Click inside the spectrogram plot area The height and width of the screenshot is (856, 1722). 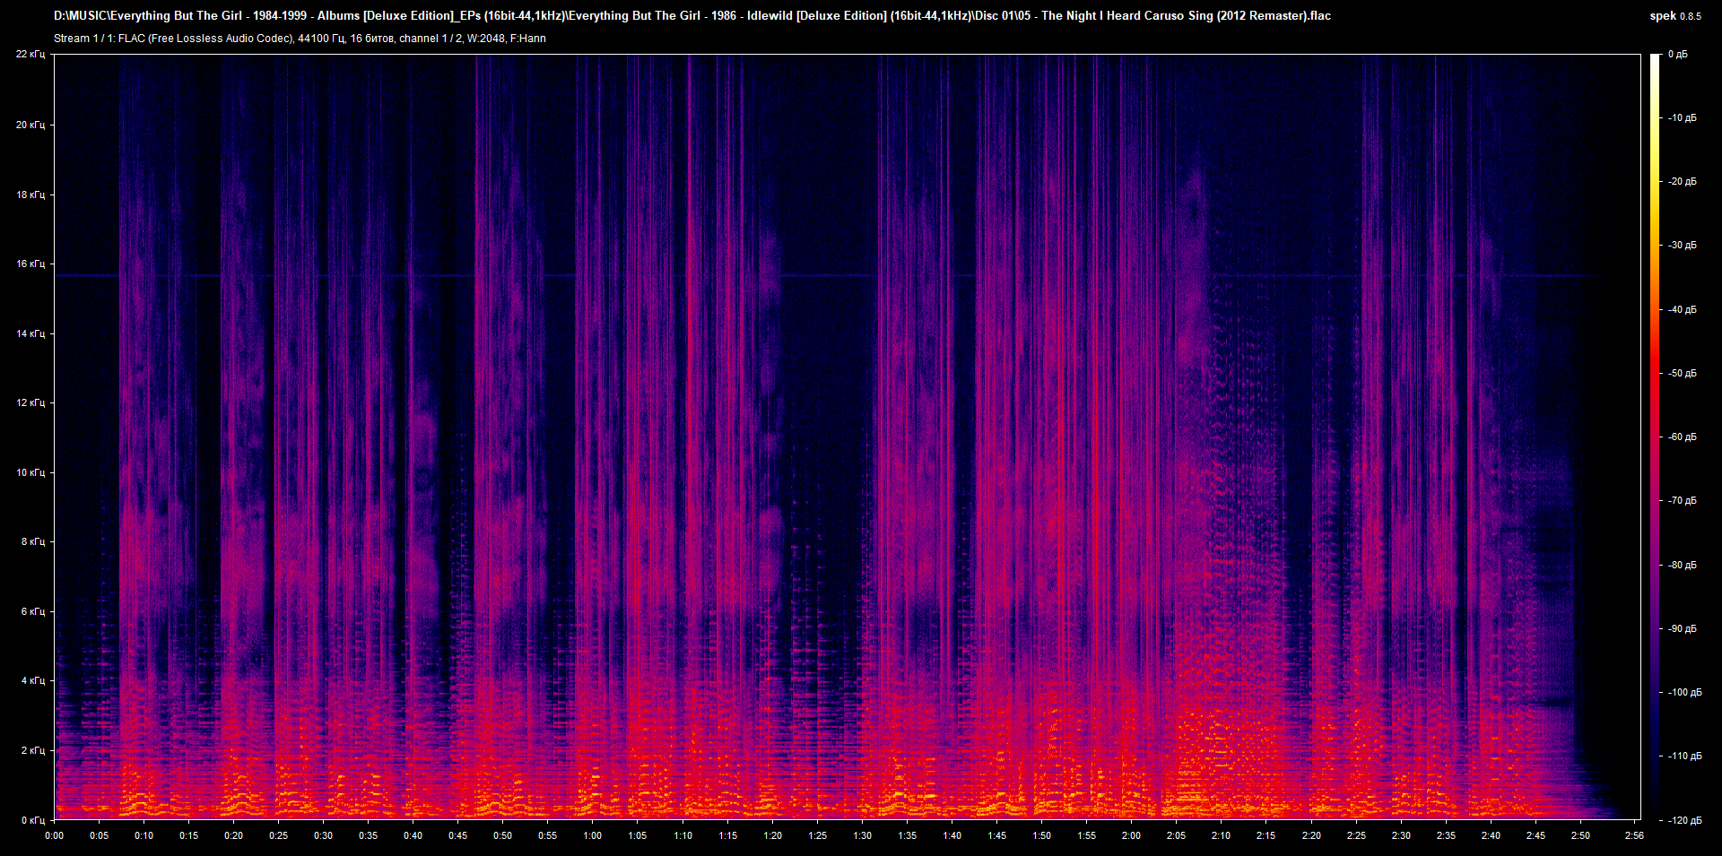click(x=848, y=437)
